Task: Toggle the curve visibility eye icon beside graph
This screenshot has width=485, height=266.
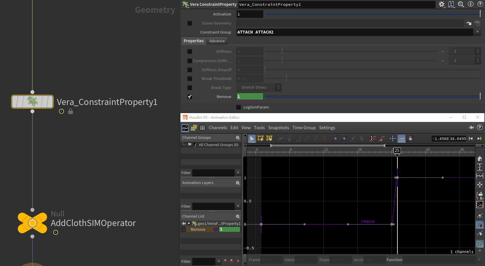Action: 480,225
